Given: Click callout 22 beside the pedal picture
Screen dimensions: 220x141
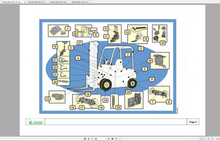Looking at the screenshot, I should tap(55, 67).
